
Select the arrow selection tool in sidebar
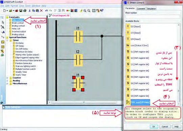(x=3, y=22)
